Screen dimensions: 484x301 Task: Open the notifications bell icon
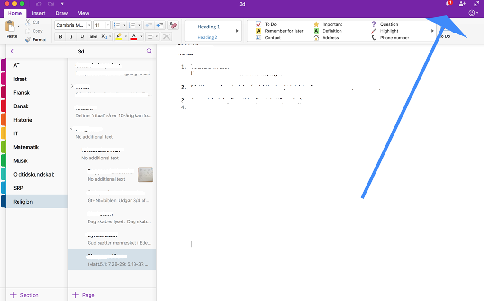click(448, 4)
